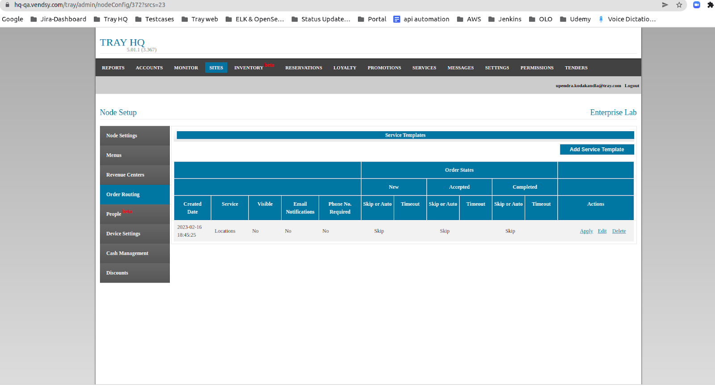The height and width of the screenshot is (387, 715).
Task: Open the Jenkins bookmark folder
Action: 505,19
